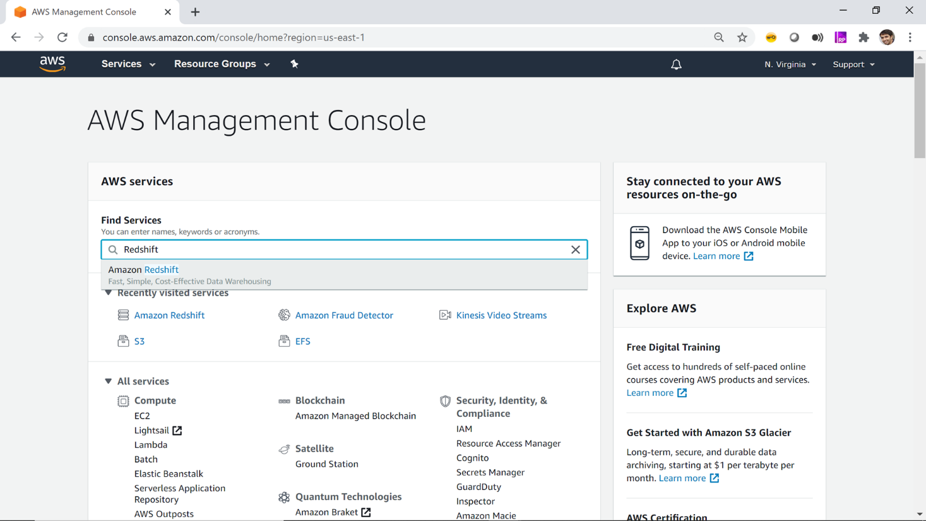The height and width of the screenshot is (521, 926).
Task: Collapse the Recently visited services section
Action: [x=109, y=293]
